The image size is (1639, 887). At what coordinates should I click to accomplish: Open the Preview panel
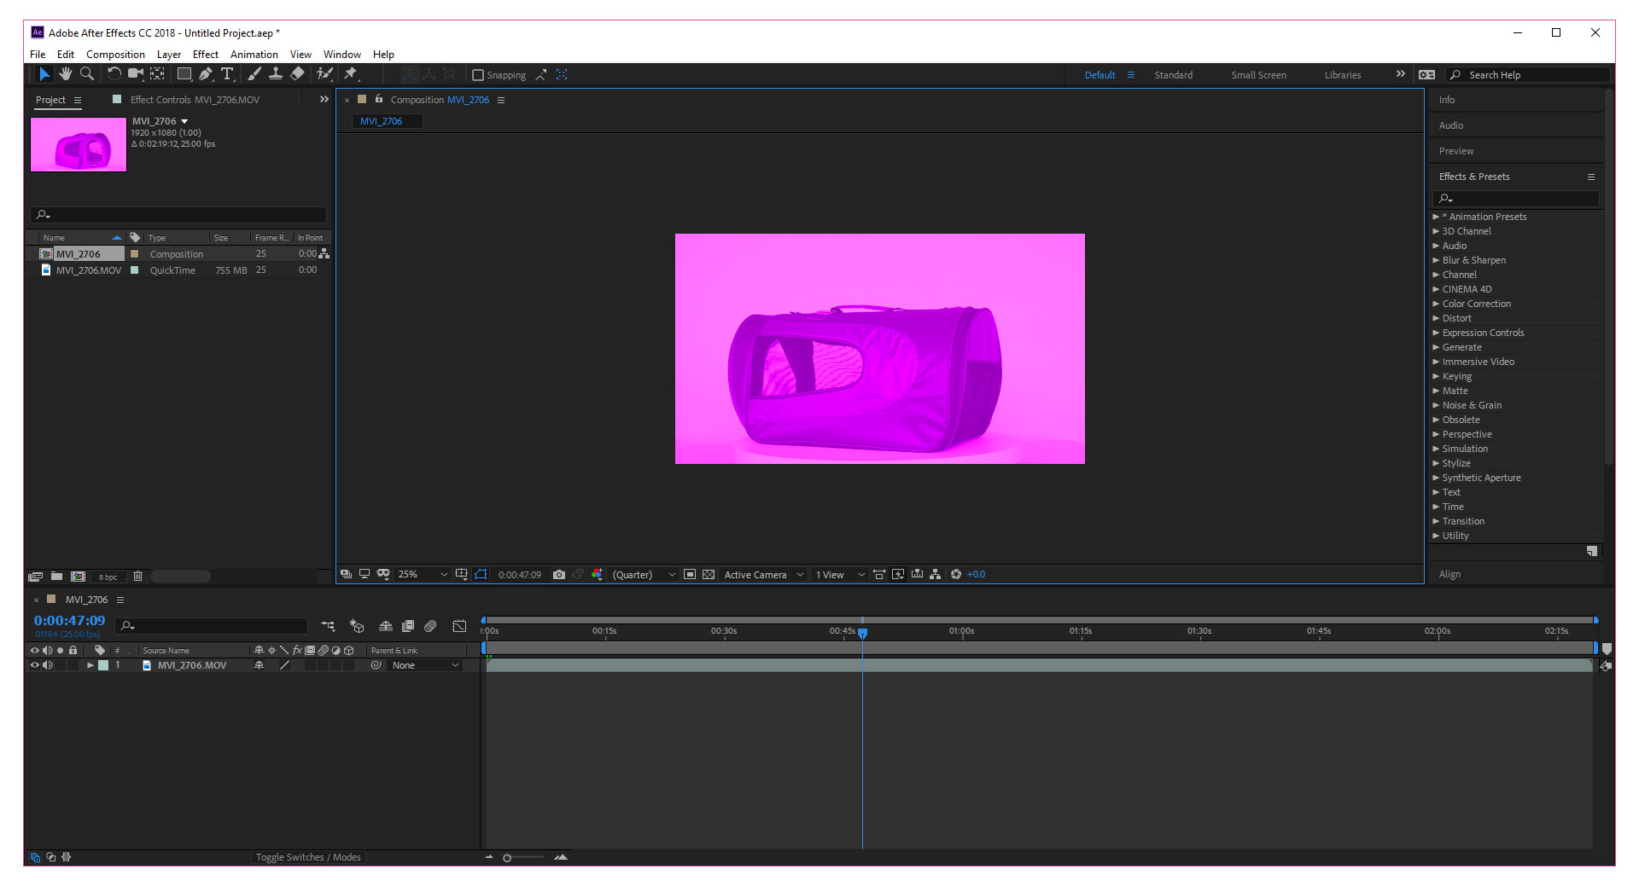click(x=1456, y=151)
